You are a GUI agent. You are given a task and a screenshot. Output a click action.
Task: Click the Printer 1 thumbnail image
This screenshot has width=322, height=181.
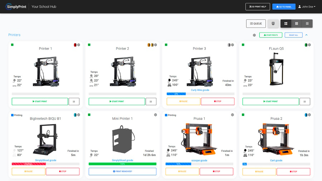(x=46, y=72)
